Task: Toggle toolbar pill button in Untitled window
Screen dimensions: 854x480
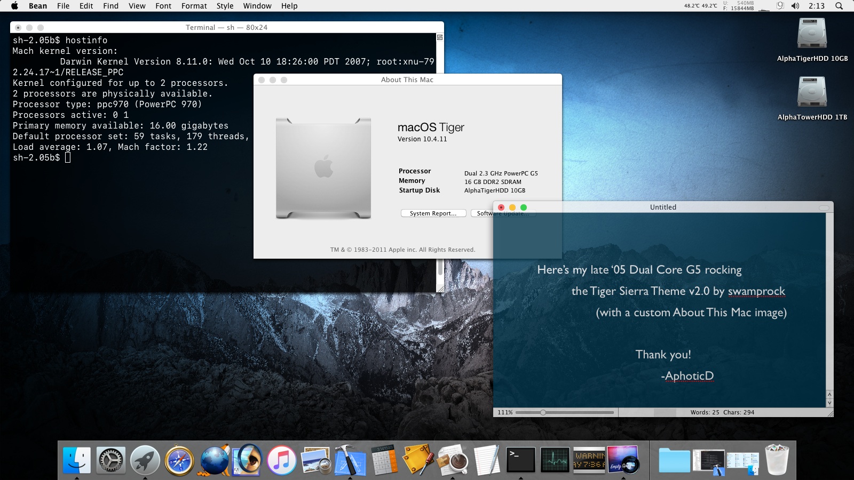Action: tap(824, 207)
